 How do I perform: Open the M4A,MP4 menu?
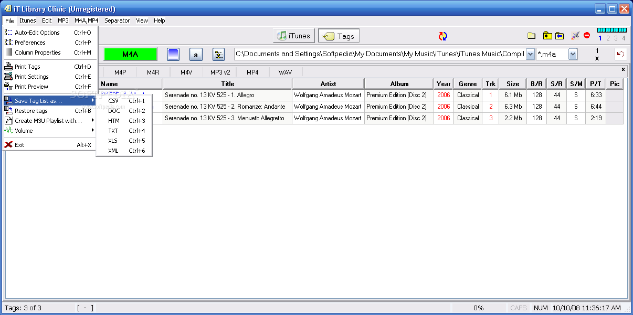(86, 20)
